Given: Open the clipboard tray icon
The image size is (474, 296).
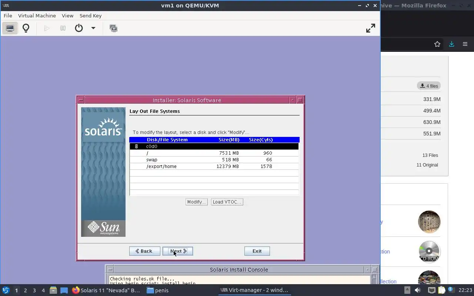Looking at the screenshot, I should click(441, 290).
